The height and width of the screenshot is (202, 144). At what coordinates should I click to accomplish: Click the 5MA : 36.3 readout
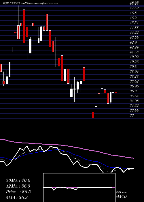coord(17,198)
